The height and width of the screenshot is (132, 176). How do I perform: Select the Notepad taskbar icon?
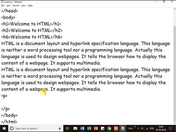[122, 128]
